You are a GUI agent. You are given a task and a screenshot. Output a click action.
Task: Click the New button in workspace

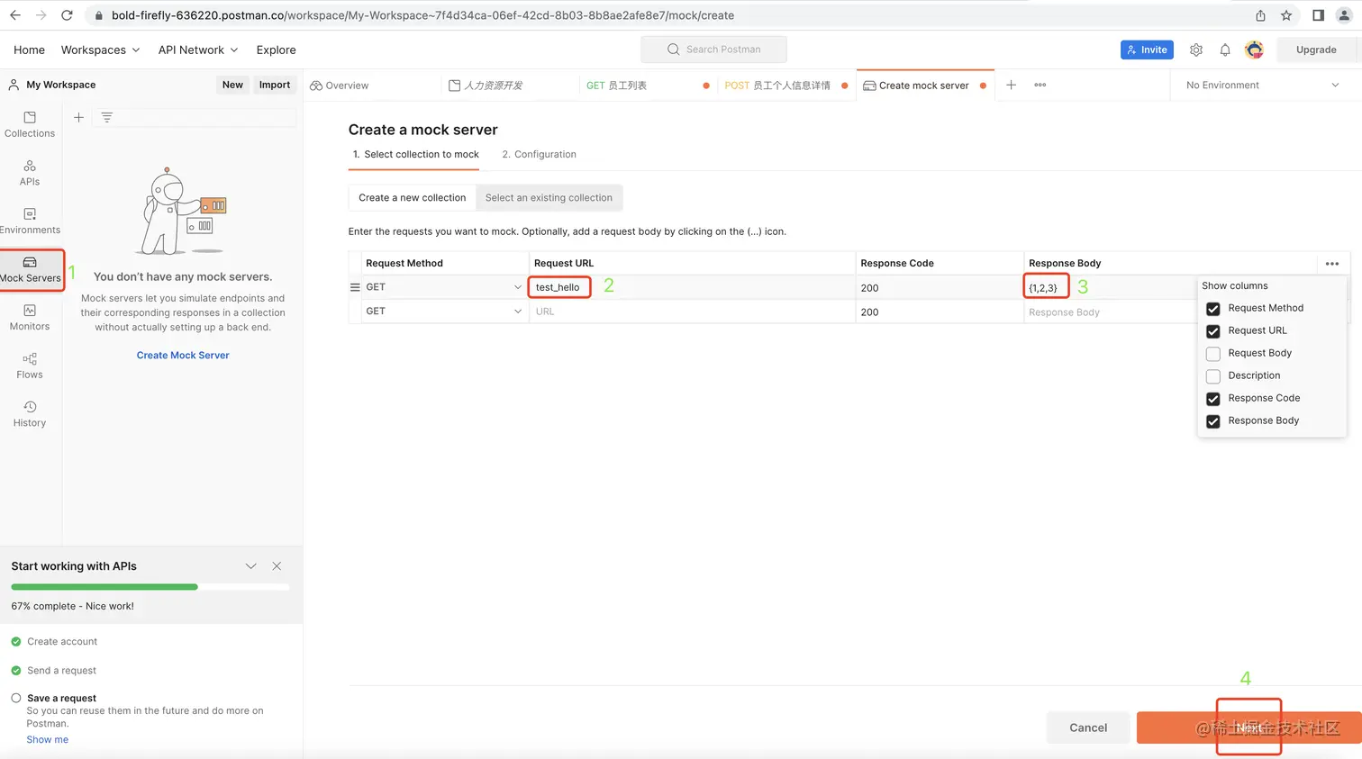pyautogui.click(x=232, y=85)
